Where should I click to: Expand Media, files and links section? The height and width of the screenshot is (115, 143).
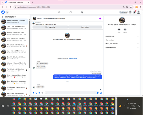[122, 44]
